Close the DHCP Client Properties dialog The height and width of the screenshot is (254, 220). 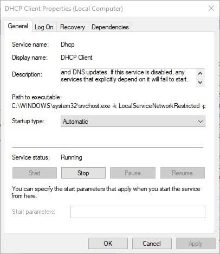[211, 8]
